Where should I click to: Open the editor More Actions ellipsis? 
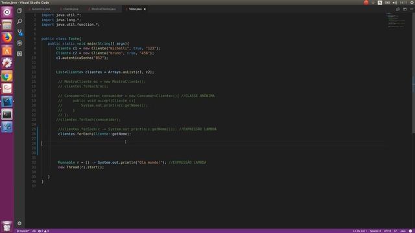point(412,9)
